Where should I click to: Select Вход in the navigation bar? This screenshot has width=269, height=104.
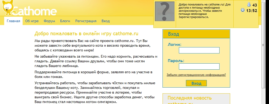(x=105, y=21)
